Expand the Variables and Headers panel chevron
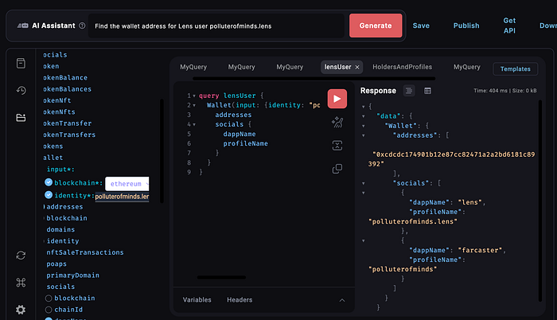The image size is (557, 320). point(342,300)
